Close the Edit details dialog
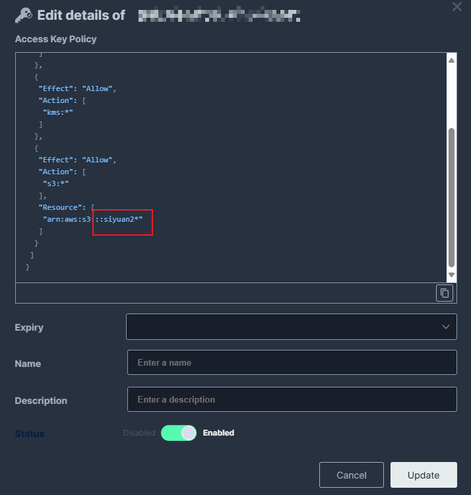471x495 pixels. pos(456,7)
